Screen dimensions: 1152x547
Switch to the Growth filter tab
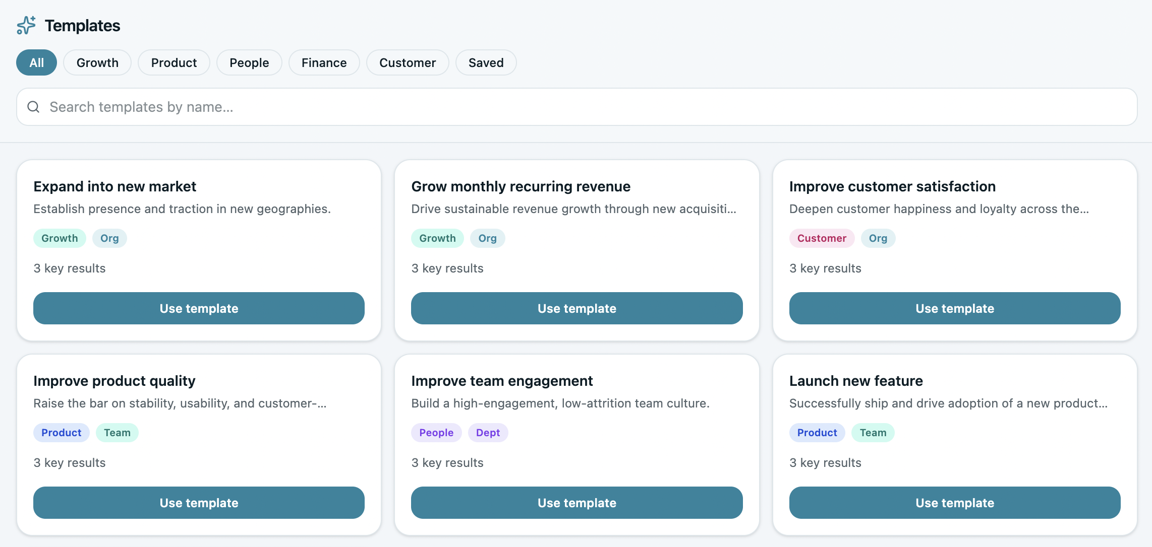[97, 62]
